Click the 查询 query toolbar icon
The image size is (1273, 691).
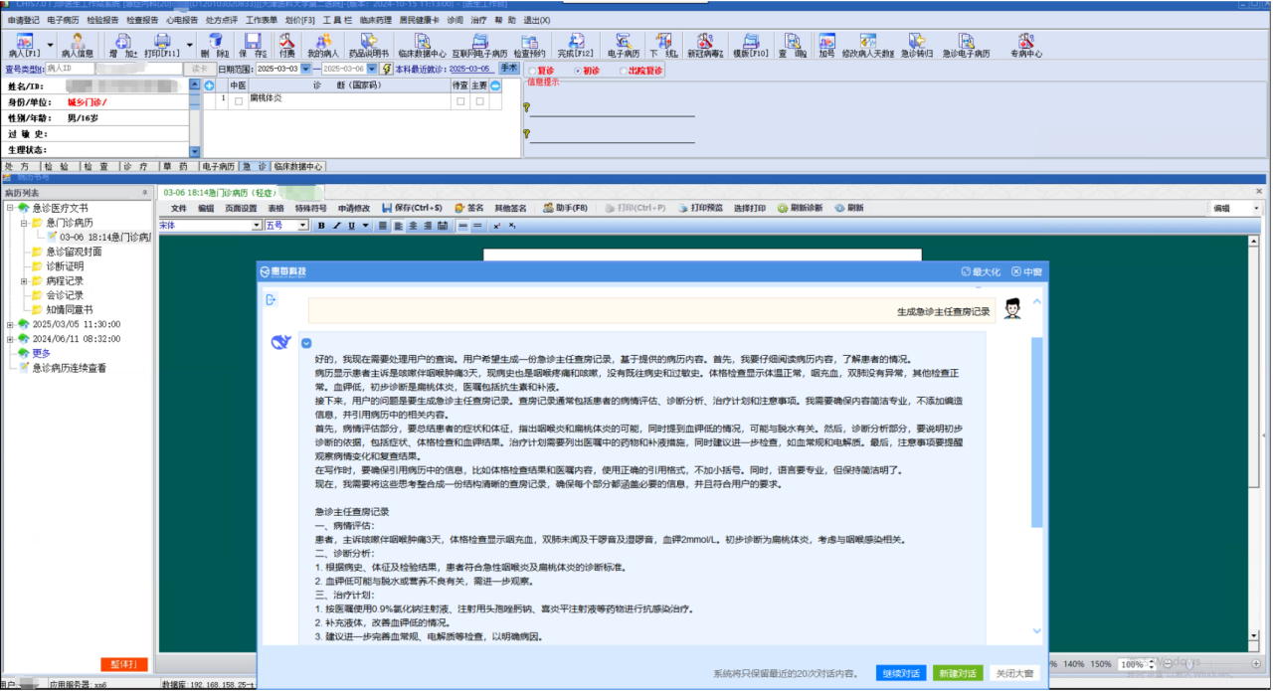click(x=793, y=45)
